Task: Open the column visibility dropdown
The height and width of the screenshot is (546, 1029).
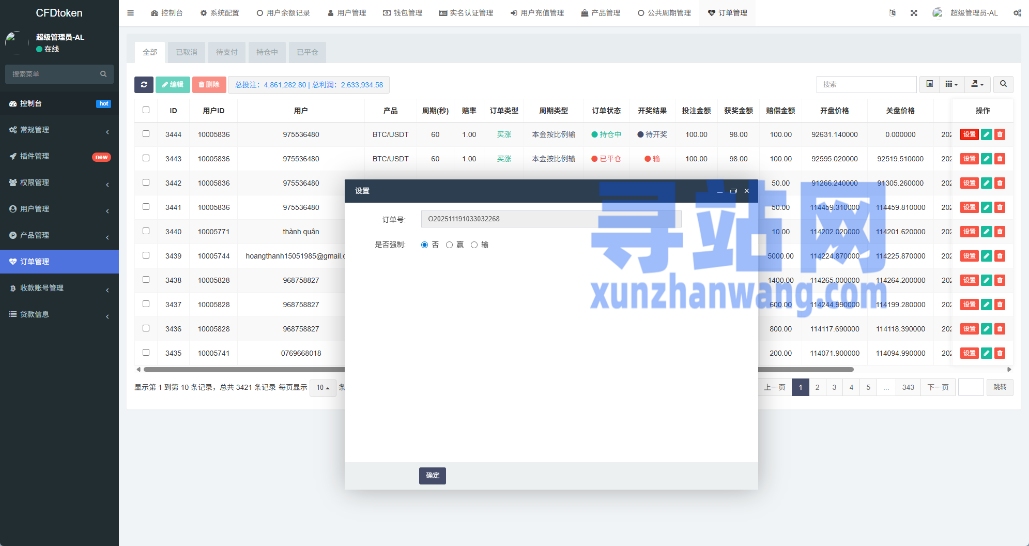Action: [x=951, y=84]
